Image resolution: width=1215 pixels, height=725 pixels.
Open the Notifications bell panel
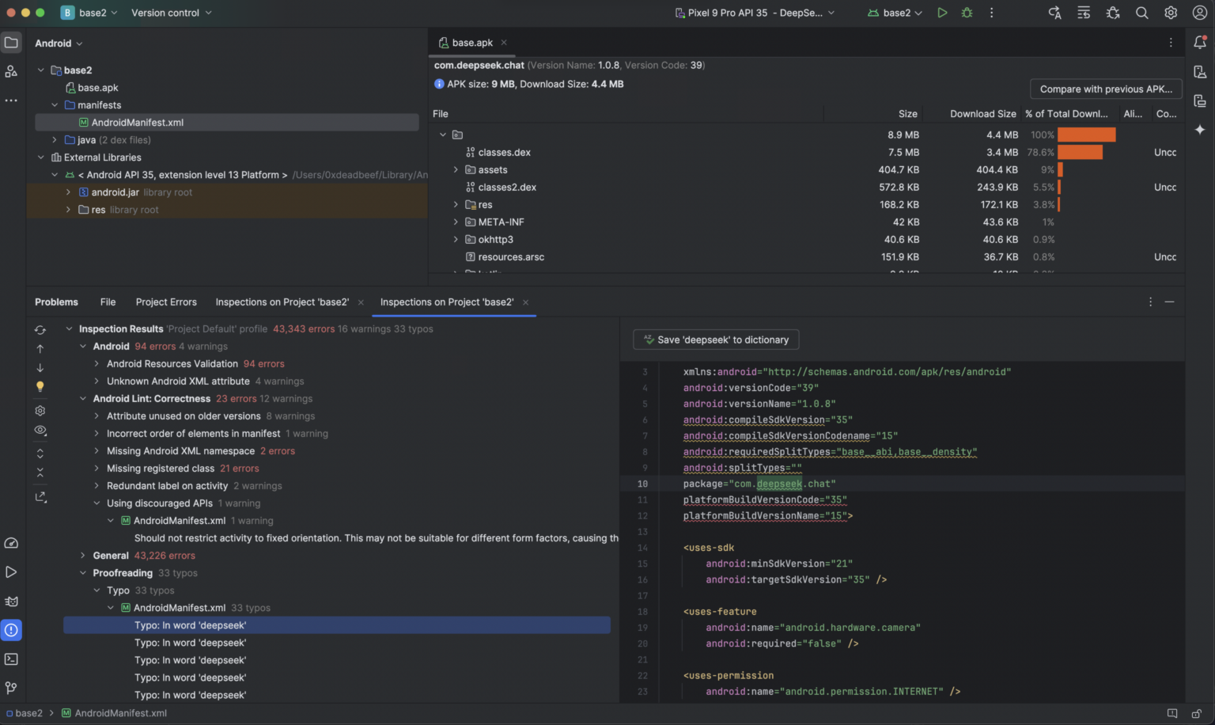(1201, 42)
